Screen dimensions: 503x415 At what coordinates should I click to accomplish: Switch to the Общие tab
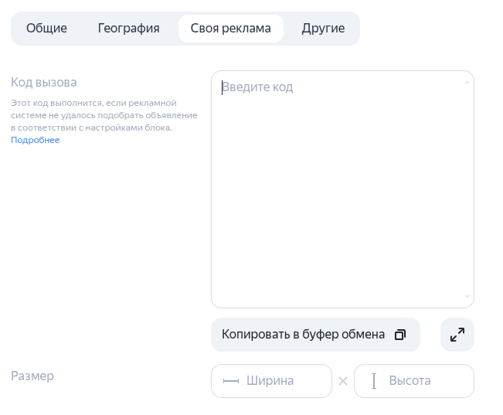(x=46, y=29)
